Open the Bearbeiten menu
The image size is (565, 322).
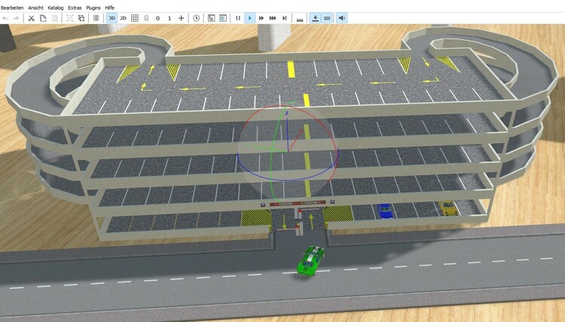point(12,8)
